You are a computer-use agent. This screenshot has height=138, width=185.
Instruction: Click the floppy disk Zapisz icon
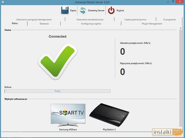click(x=64, y=10)
